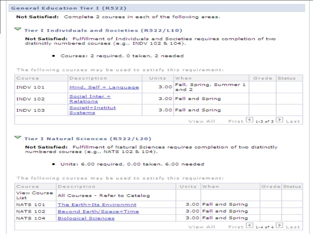Click next page arrow in NATS table
Viewport: 313px width, 234px height.
[x=279, y=225]
